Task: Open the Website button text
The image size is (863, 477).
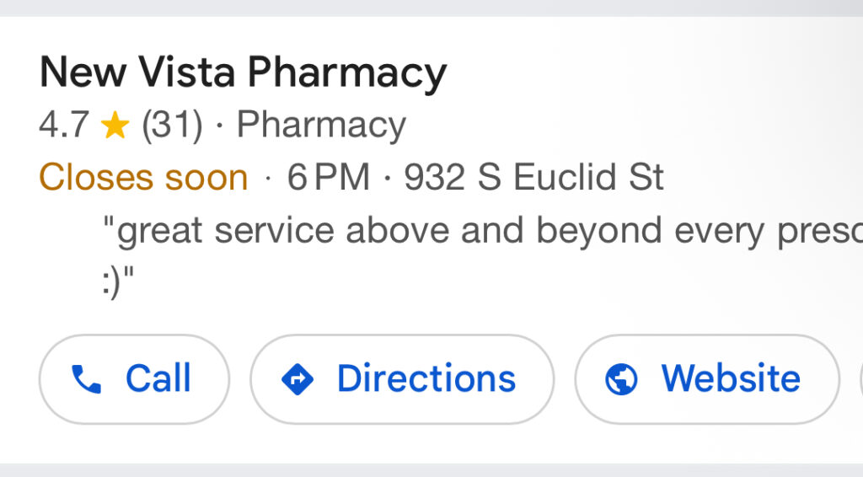Action: (730, 379)
